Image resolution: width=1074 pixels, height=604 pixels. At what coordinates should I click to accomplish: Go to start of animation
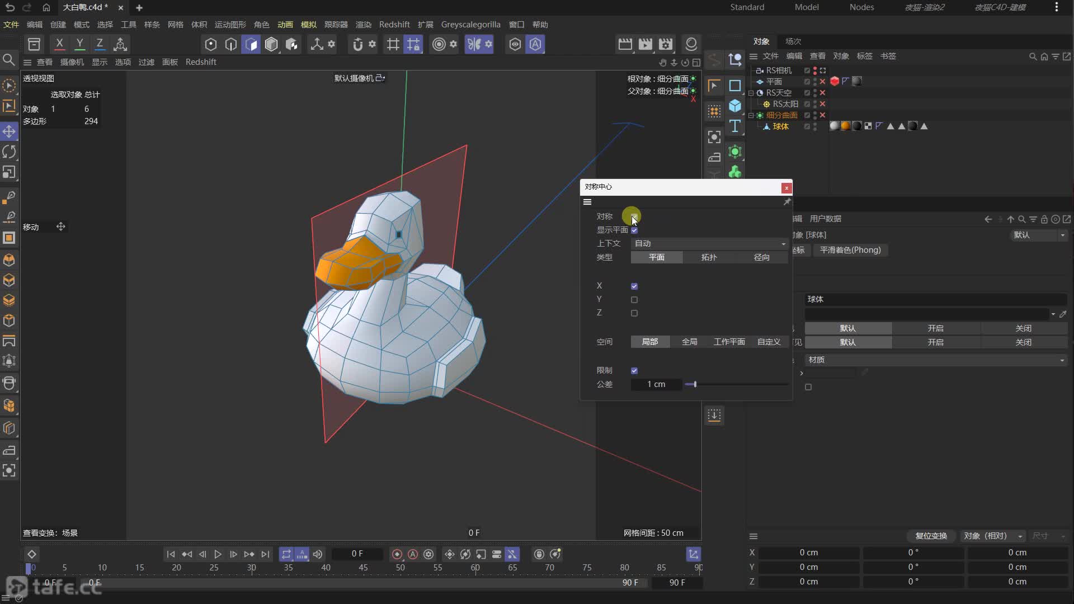[171, 554]
